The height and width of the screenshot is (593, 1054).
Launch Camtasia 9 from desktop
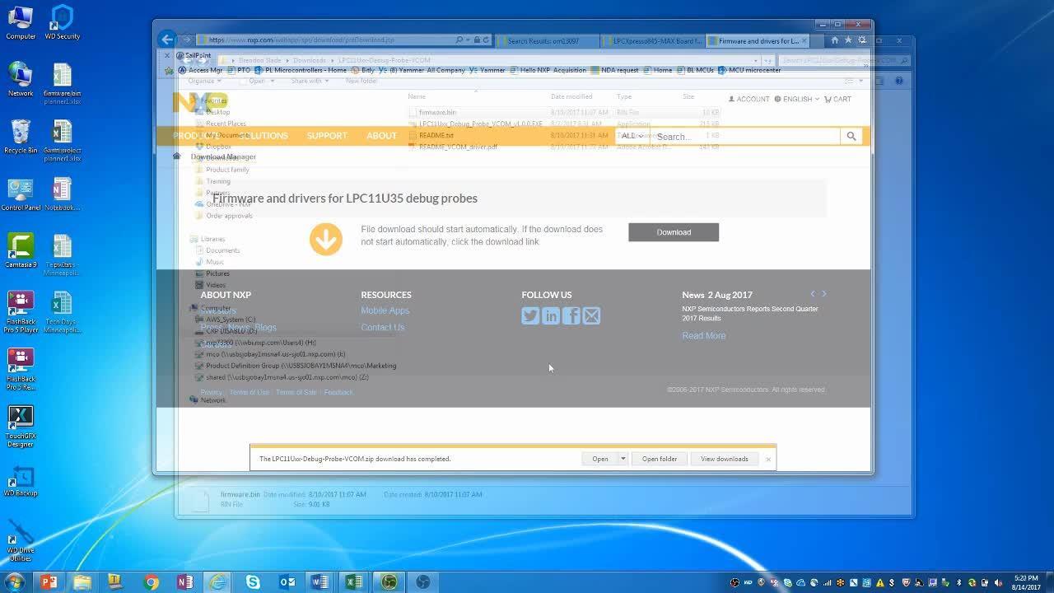pyautogui.click(x=20, y=250)
